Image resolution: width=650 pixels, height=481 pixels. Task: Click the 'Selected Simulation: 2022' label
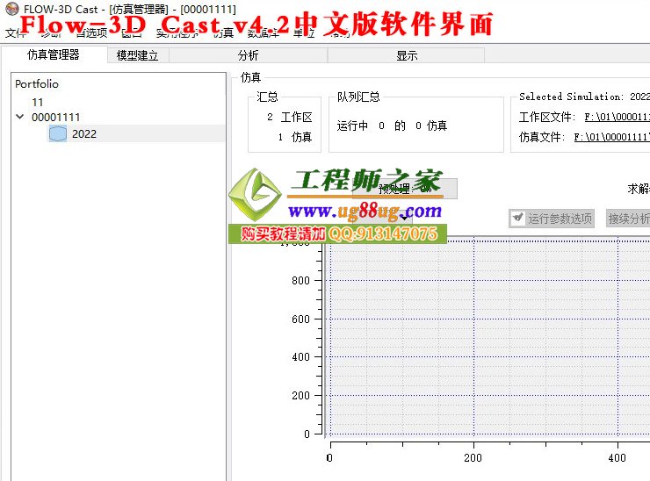[x=584, y=97]
